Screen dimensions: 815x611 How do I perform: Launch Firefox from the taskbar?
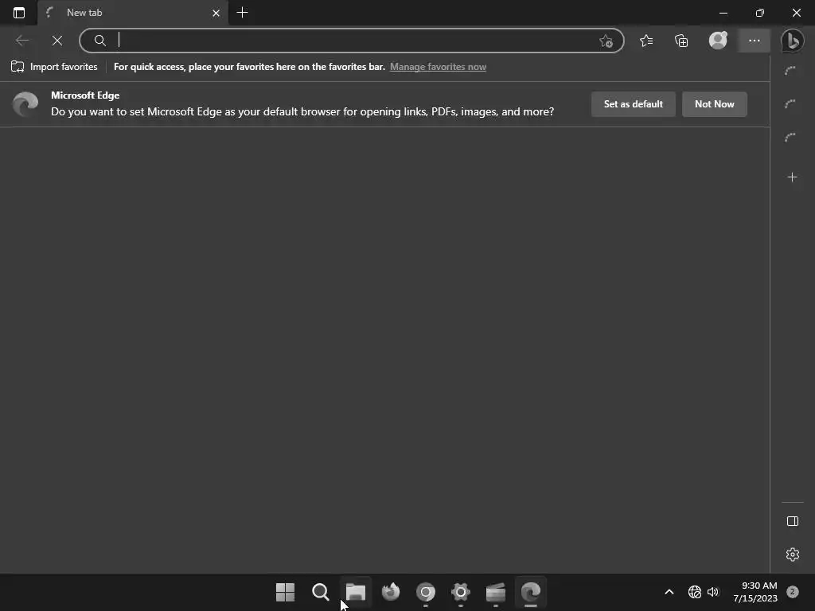(x=390, y=592)
